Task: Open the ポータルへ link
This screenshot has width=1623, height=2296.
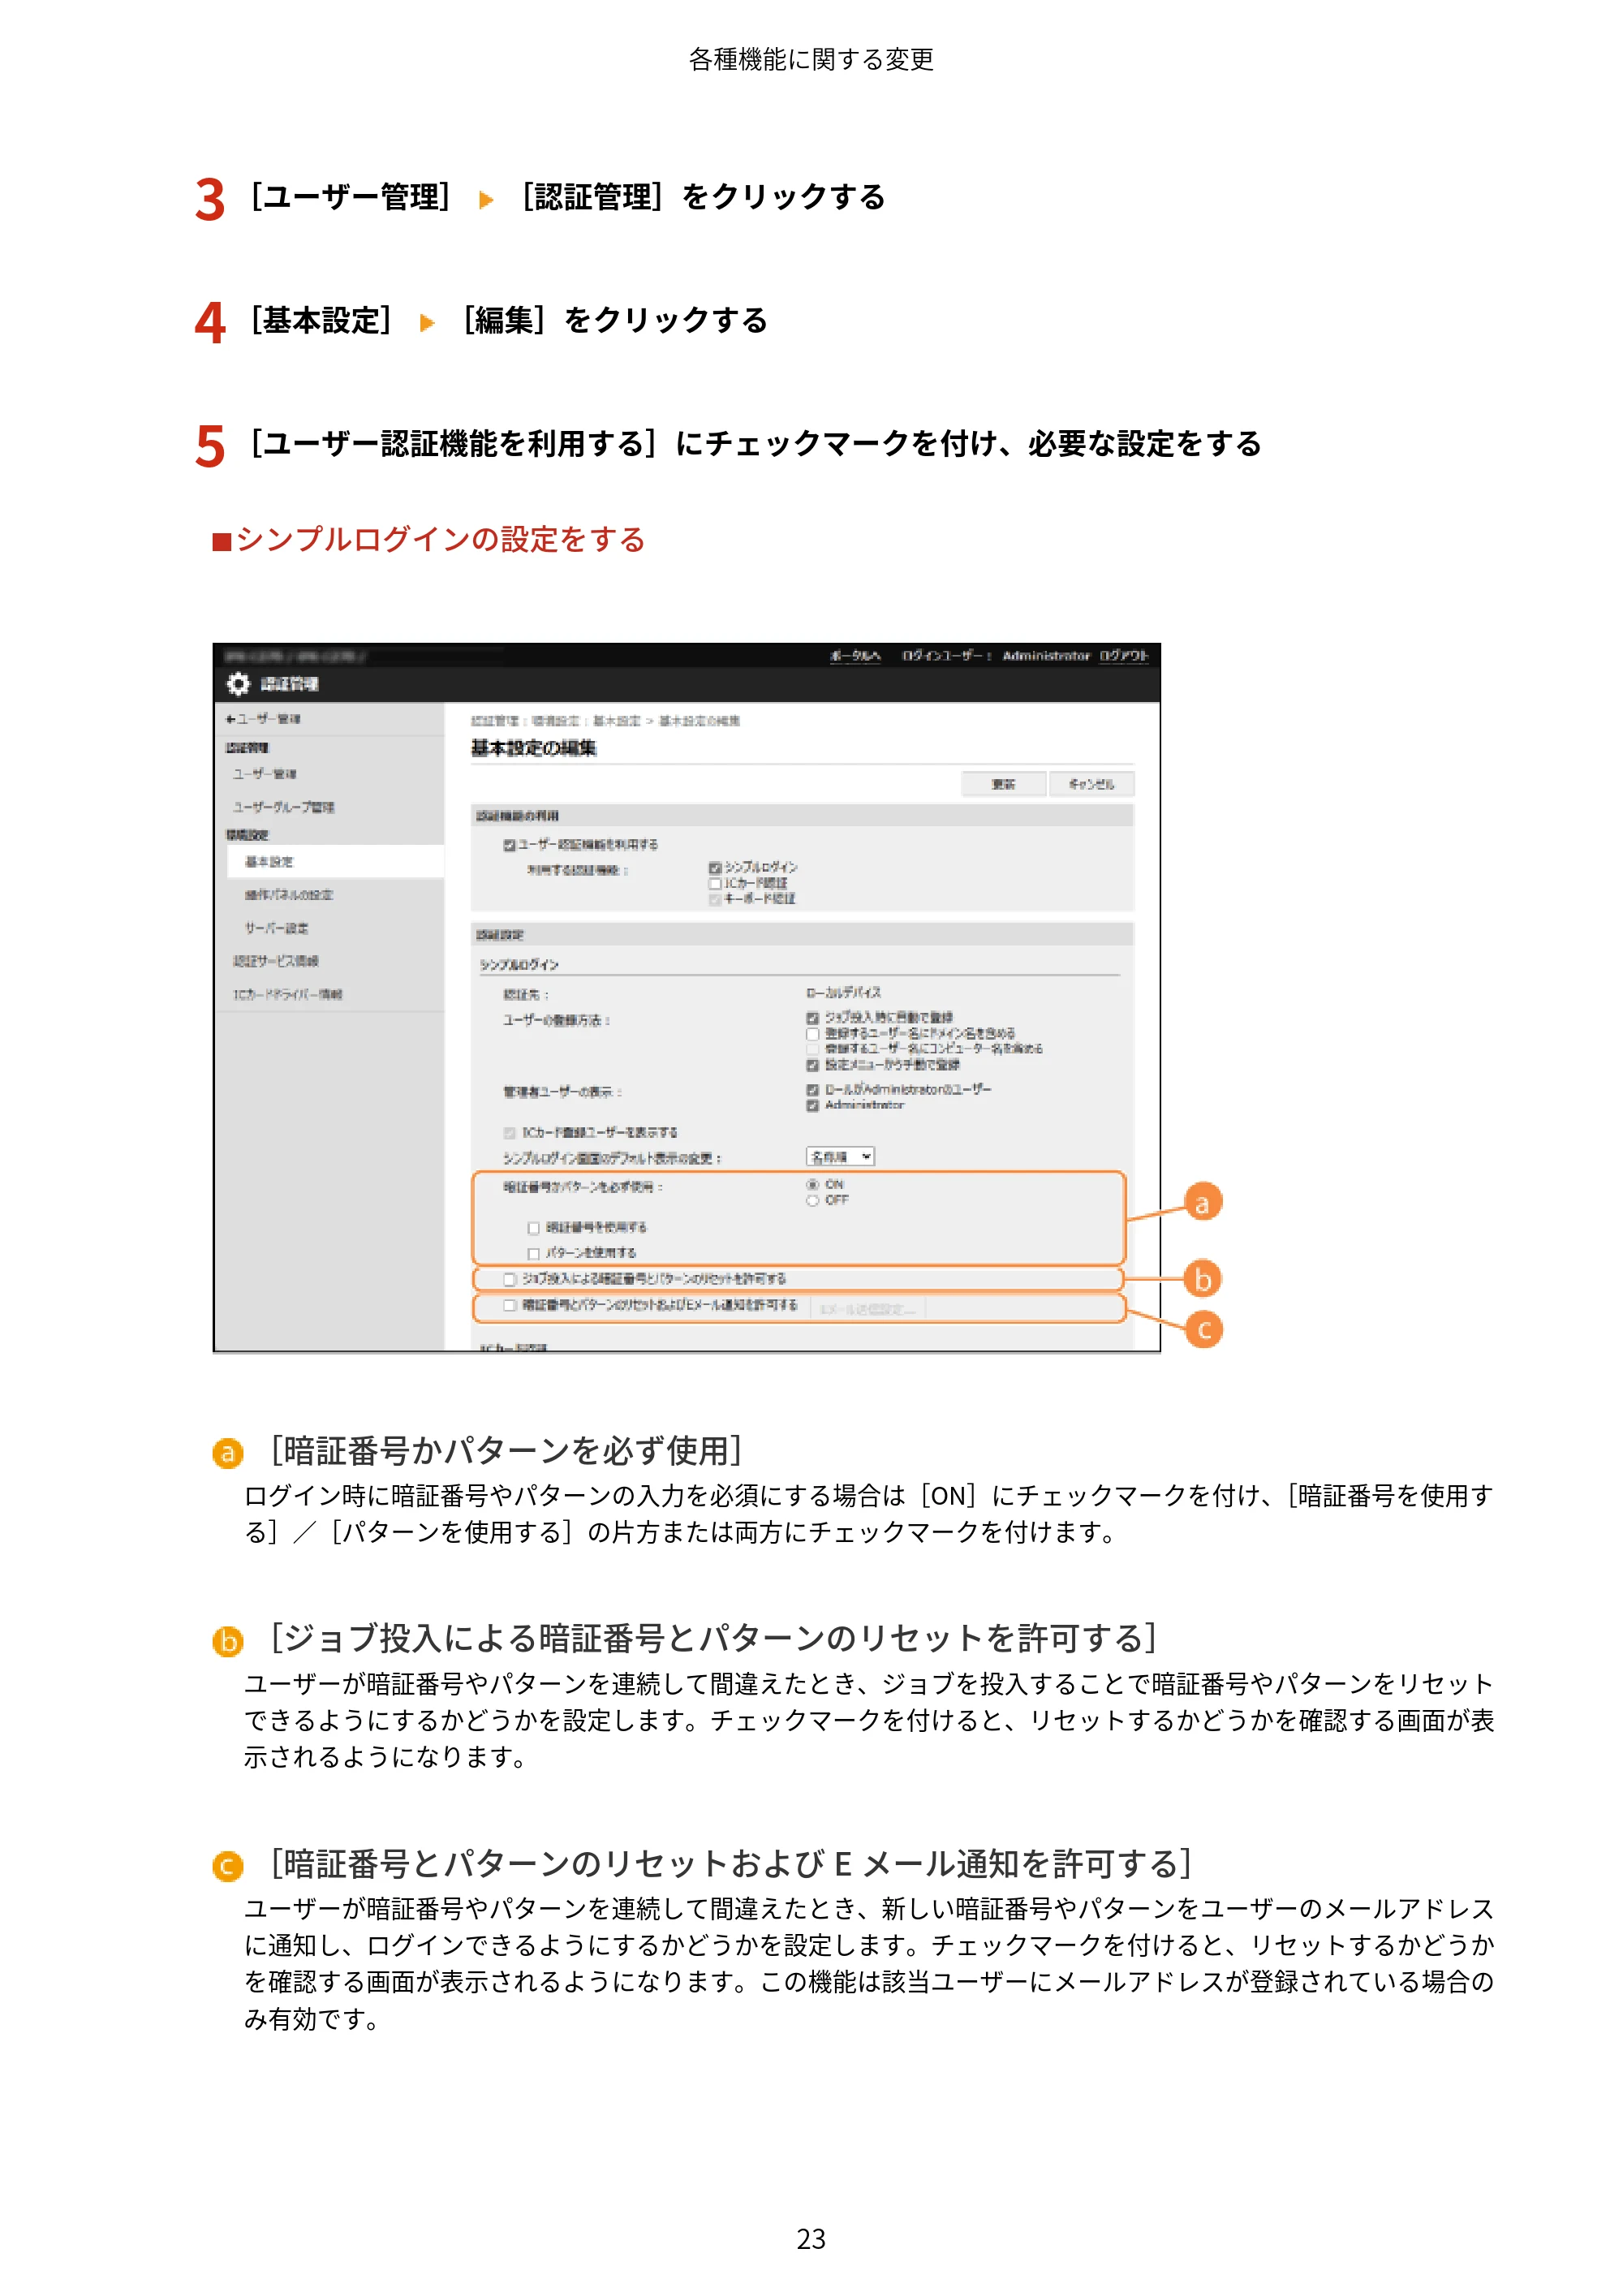Action: pos(855,656)
